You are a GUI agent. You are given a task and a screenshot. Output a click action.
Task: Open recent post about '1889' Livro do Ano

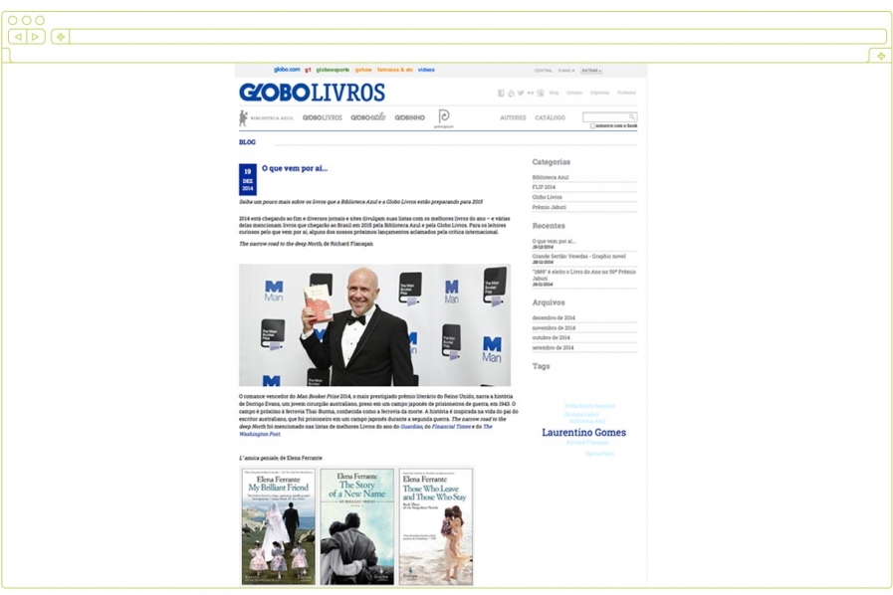click(583, 275)
